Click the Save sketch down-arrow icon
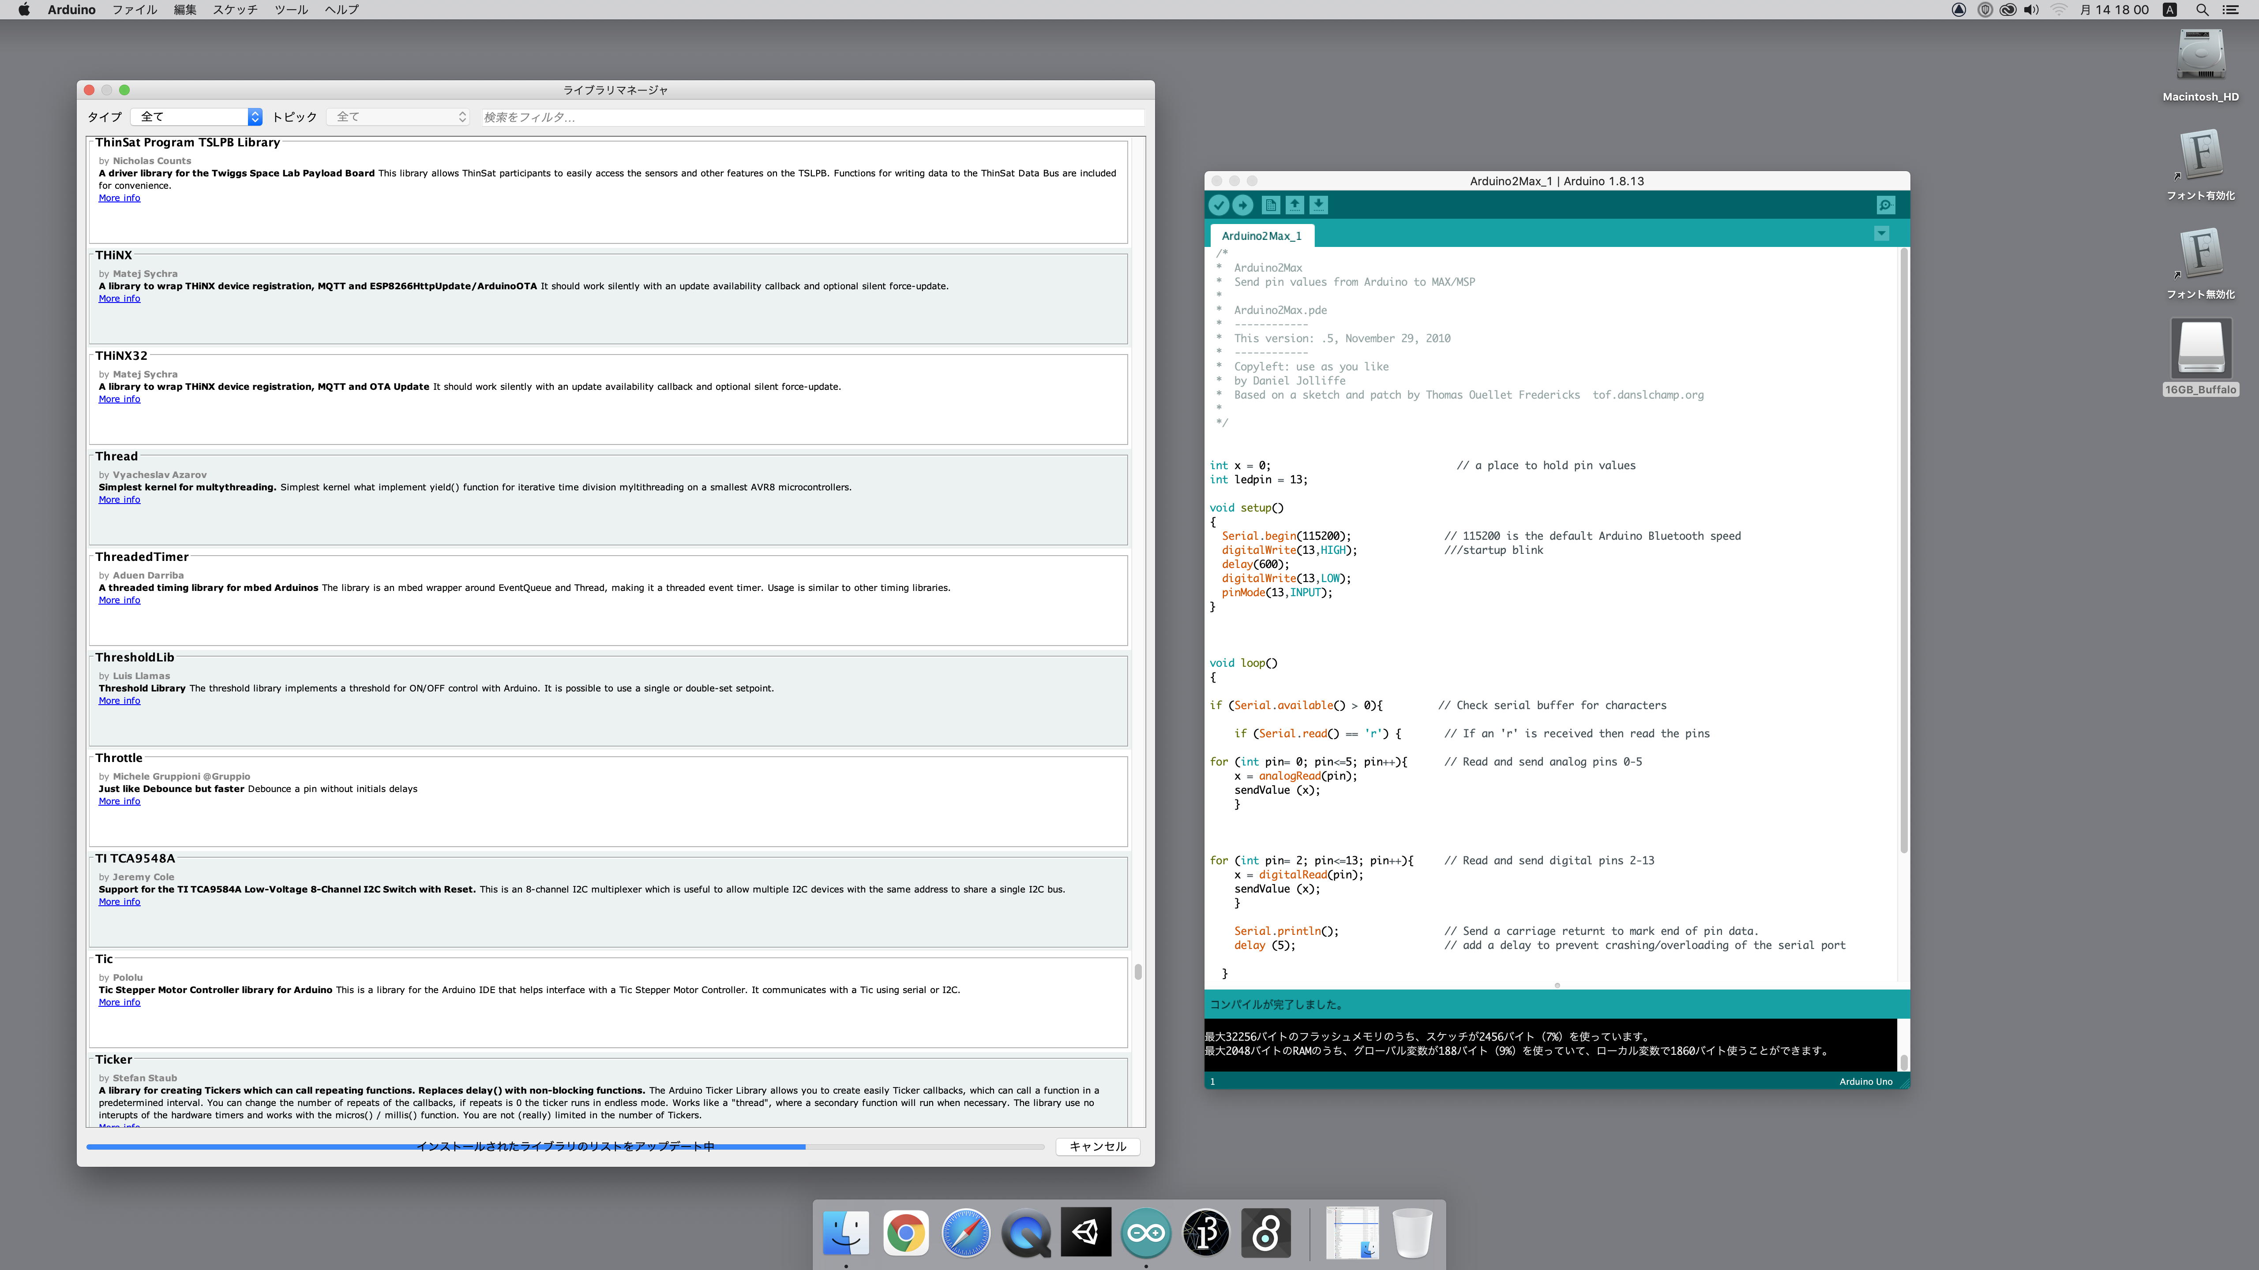 click(1318, 205)
